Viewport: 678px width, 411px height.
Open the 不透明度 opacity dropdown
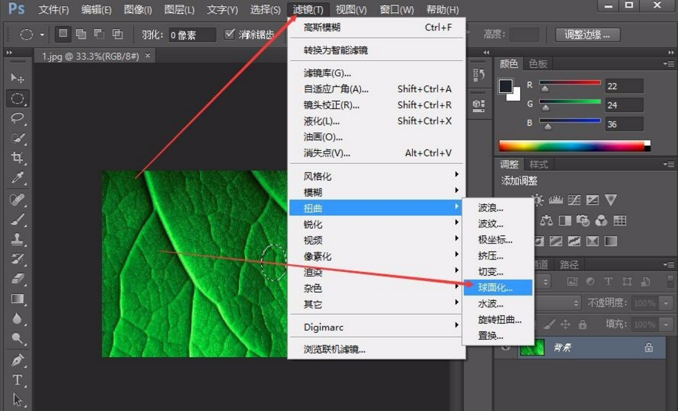point(665,303)
